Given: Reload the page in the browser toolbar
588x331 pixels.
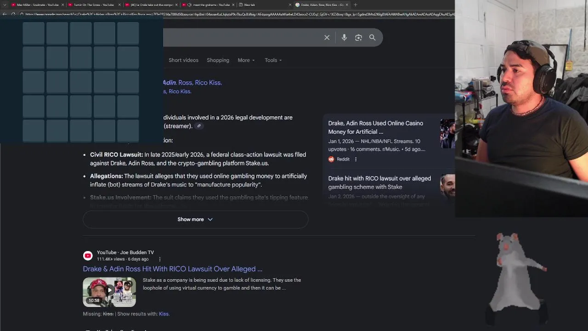Looking at the screenshot, I should tap(13, 14).
